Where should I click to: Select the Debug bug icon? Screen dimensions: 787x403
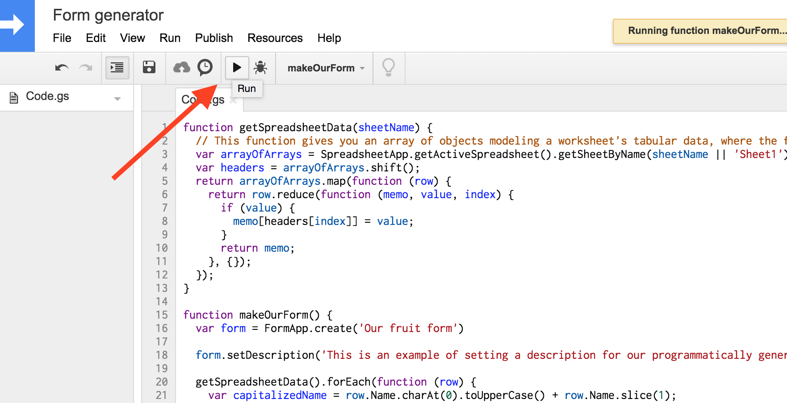click(x=260, y=67)
